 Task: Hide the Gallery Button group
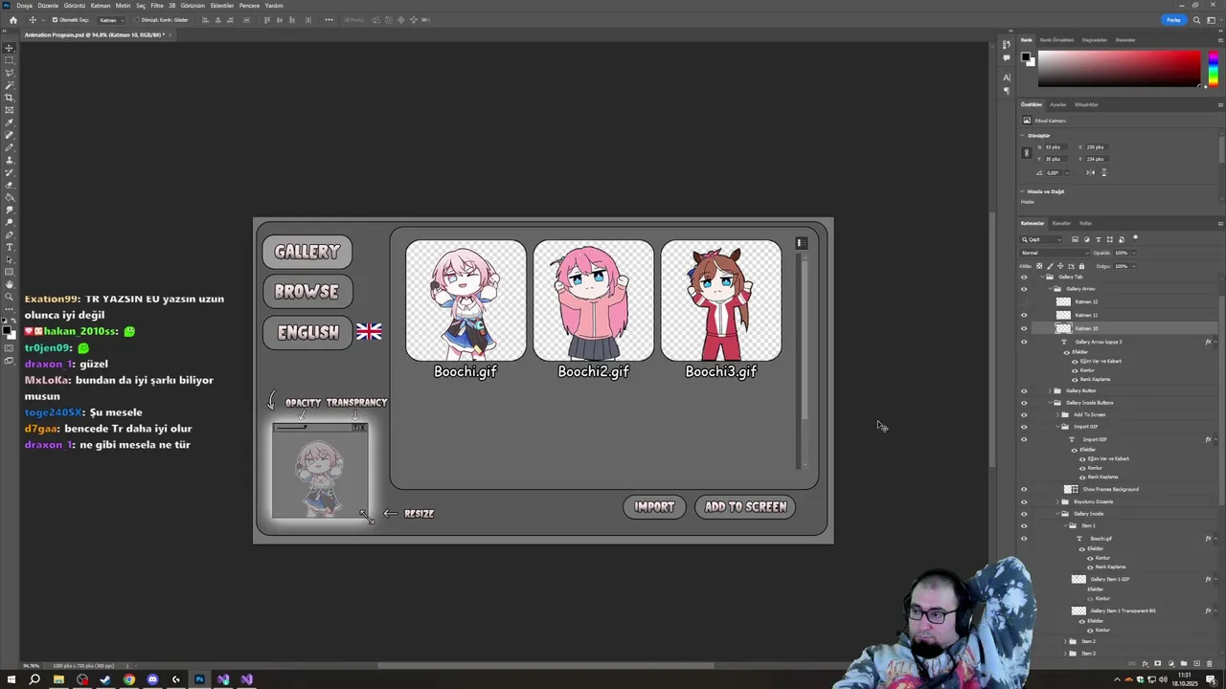click(1024, 390)
